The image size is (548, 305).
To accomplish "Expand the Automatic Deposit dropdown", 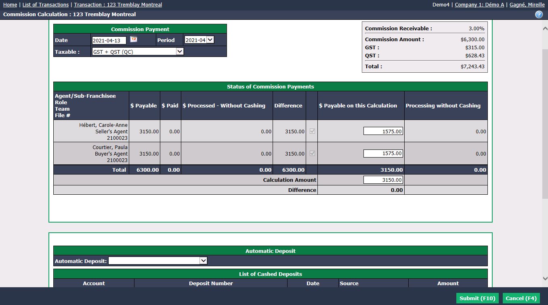I will [157, 261].
